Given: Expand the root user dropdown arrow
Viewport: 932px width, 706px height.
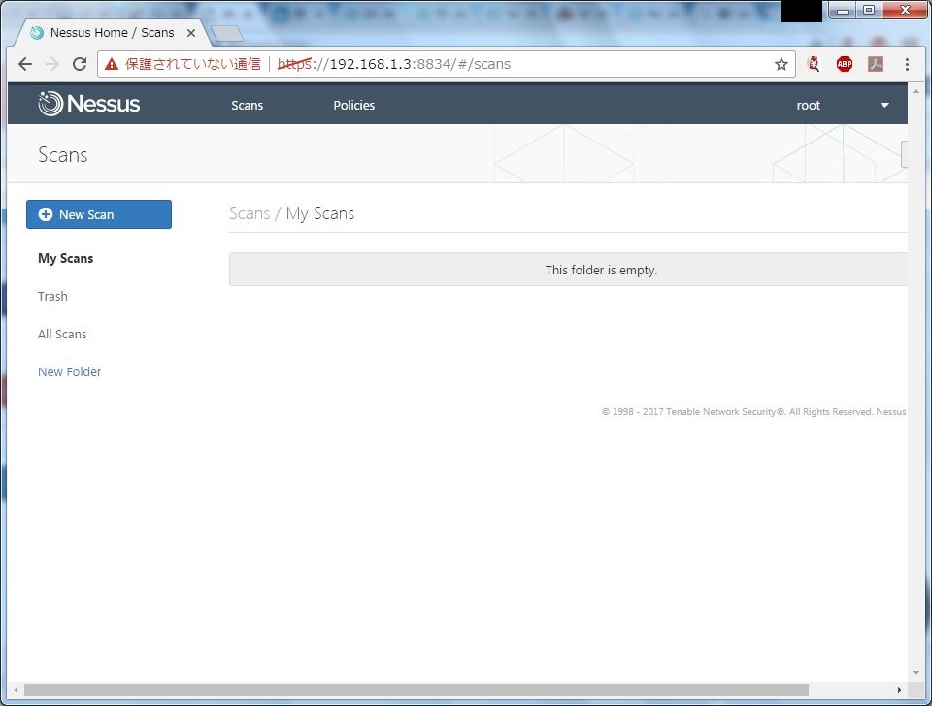Looking at the screenshot, I should pos(884,105).
